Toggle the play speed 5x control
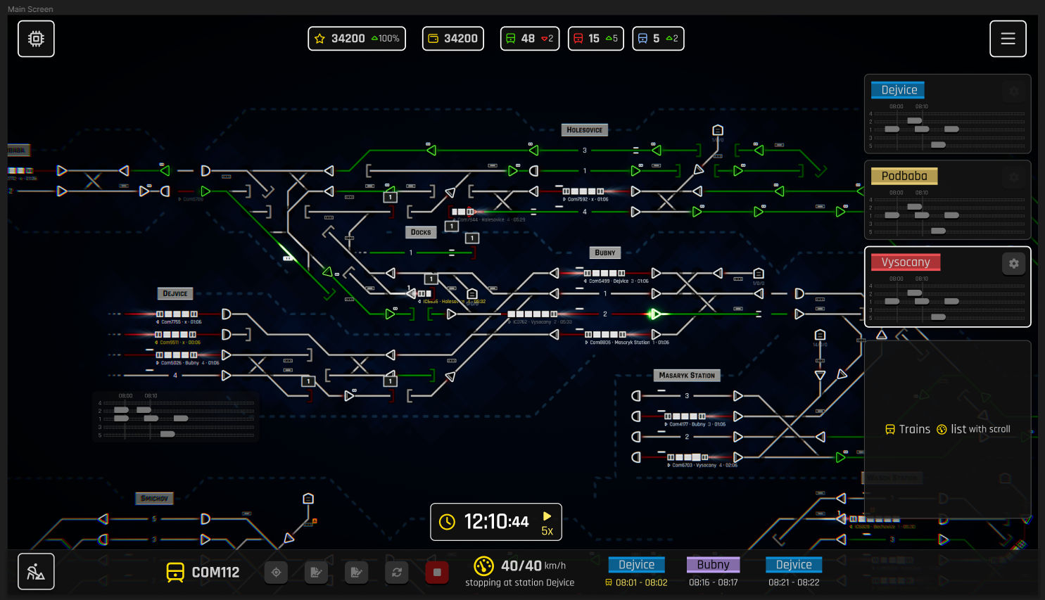Screen dimensions: 1045x600 coord(547,523)
